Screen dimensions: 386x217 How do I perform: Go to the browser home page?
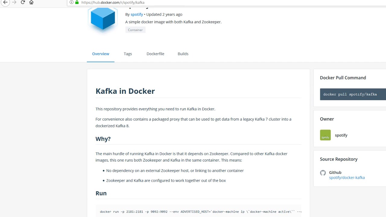31,2
